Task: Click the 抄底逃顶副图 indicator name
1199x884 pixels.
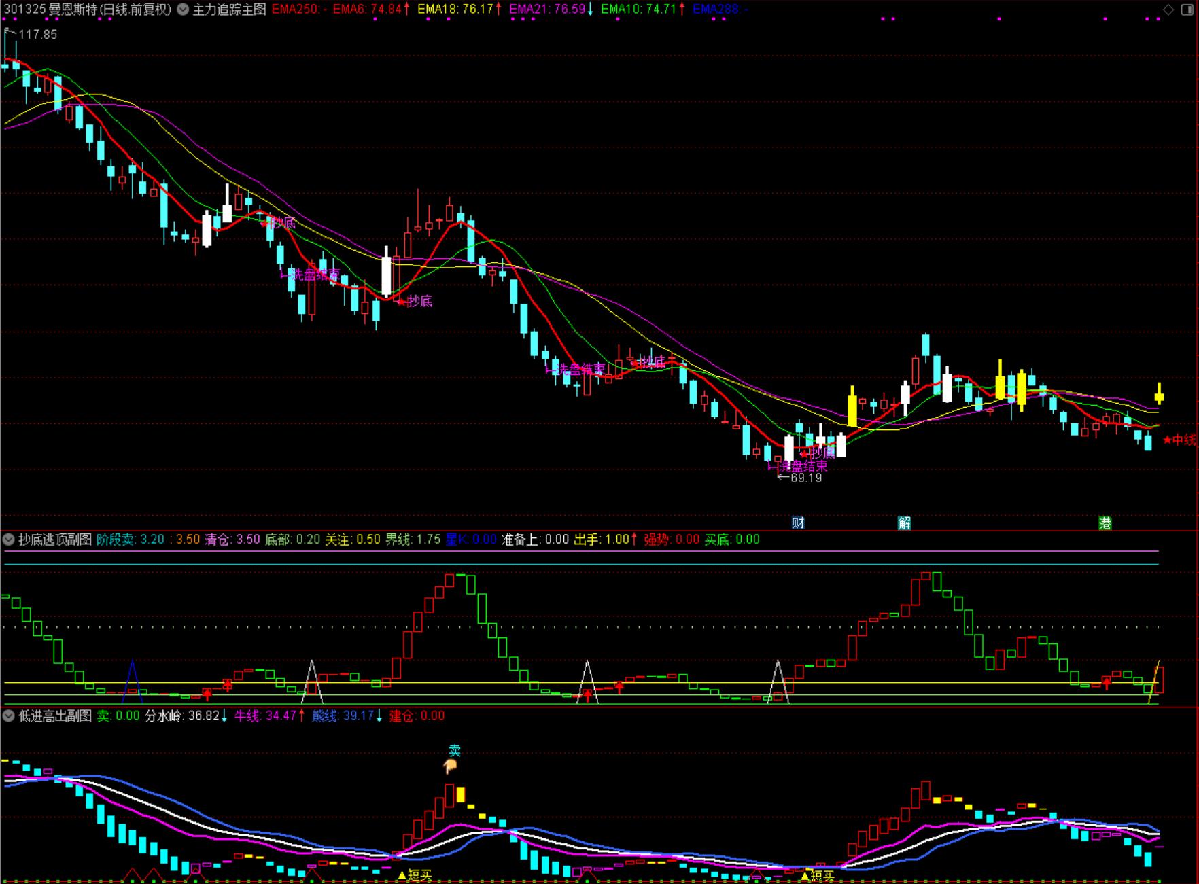Action: click(x=55, y=540)
